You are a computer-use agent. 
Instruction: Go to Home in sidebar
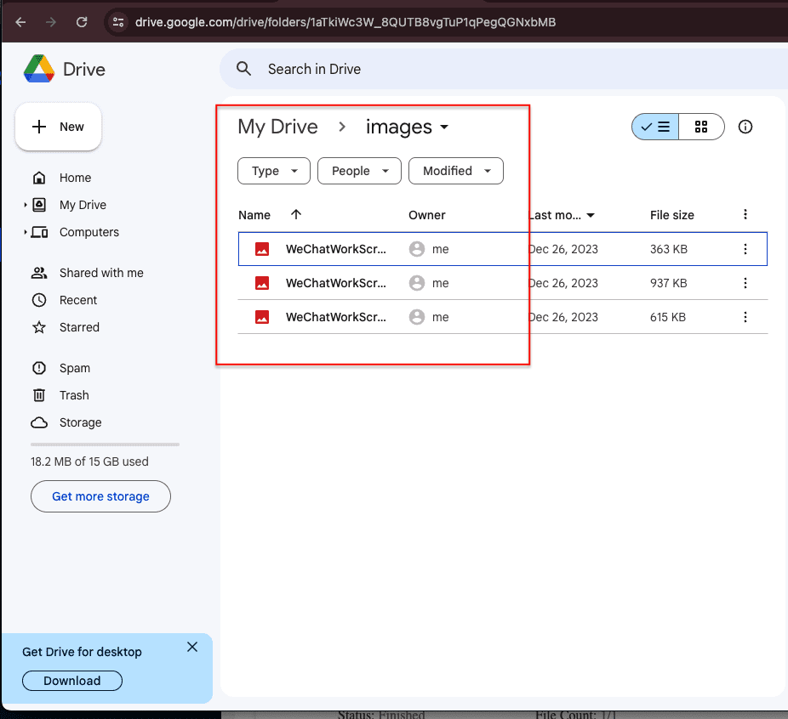point(76,178)
